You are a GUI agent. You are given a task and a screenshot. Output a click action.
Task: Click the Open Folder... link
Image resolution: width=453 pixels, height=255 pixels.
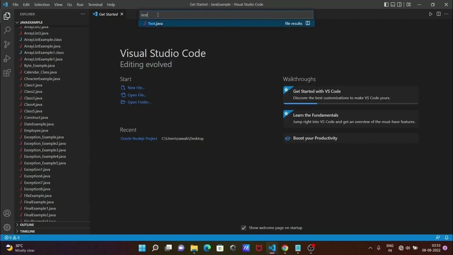click(139, 102)
